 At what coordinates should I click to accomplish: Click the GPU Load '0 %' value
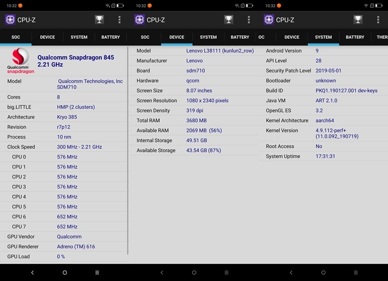61,256
